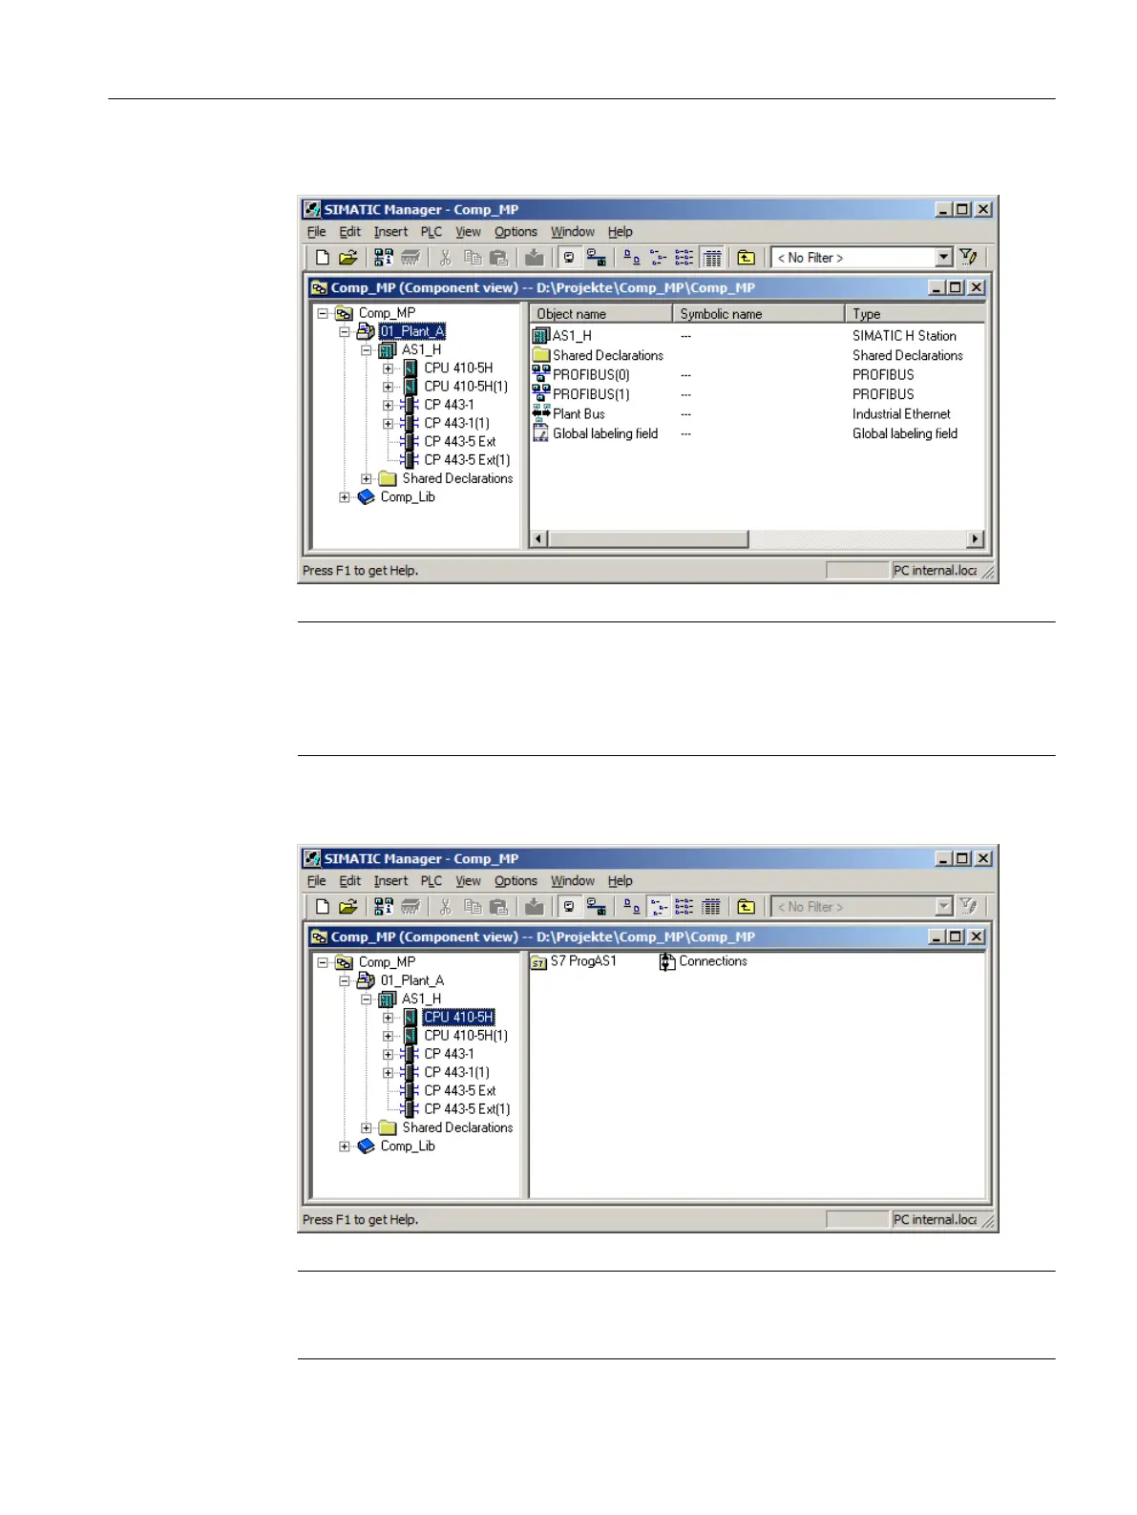Toggle Small Icons view in upper toolbar
Image resolution: width=1137 pixels, height=1515 pixels.
[659, 258]
